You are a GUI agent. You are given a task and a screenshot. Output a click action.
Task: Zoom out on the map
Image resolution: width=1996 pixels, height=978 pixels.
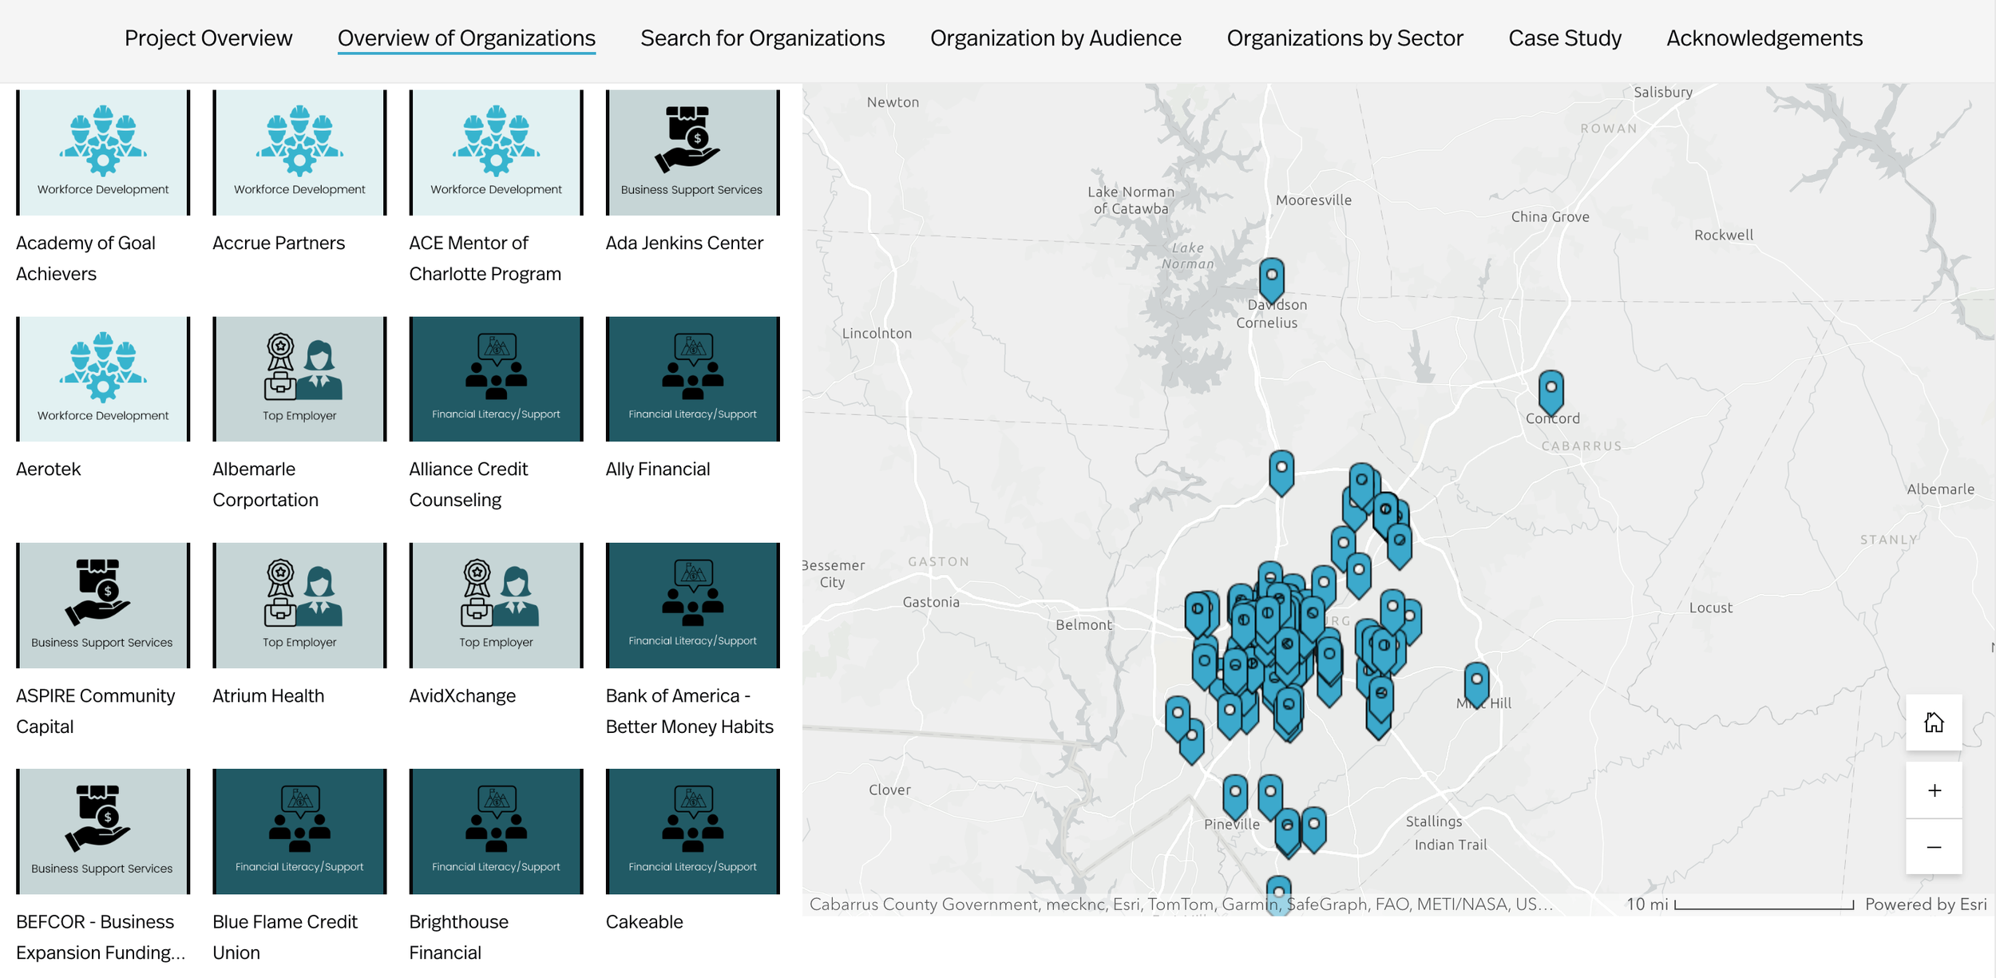coord(1933,847)
